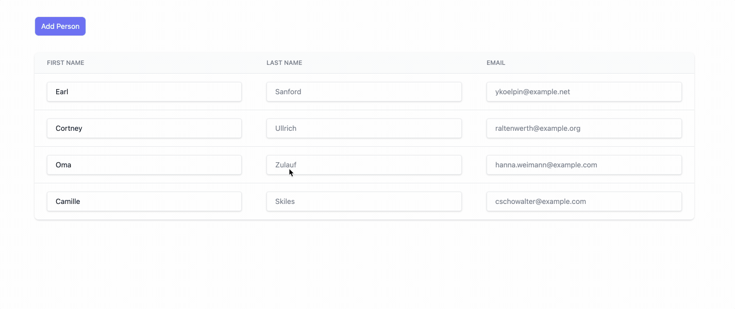Screen dimensions: 735x309
Task: Place cursor in Skiles text box
Action: pyautogui.click(x=364, y=201)
